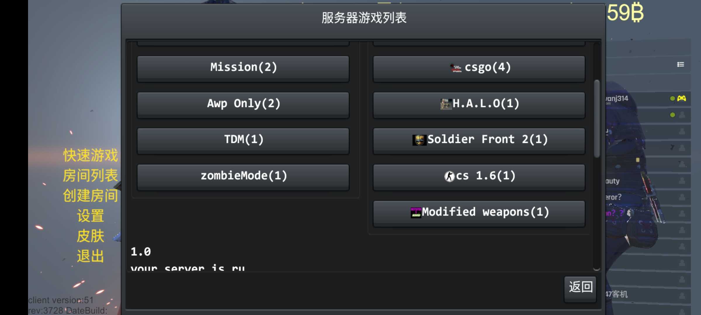Viewport: 701px width, 315px height.
Task: Open 设置 from the main menu
Action: (x=91, y=216)
